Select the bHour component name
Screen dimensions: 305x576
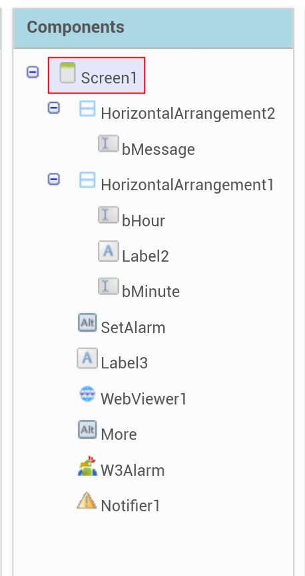[x=143, y=221]
